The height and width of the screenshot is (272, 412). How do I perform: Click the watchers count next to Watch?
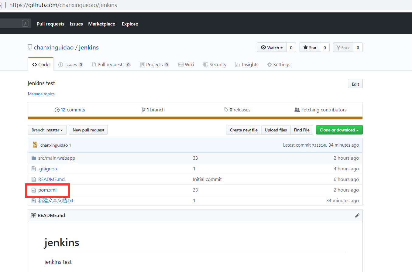(291, 47)
